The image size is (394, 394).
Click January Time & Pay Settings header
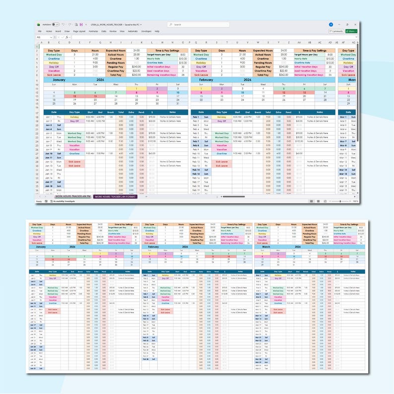pos(167,51)
